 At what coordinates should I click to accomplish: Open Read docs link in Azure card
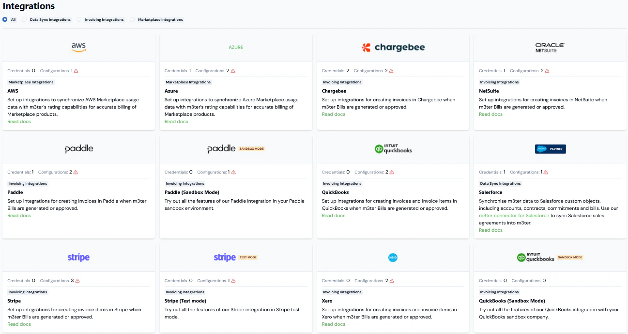click(x=176, y=122)
